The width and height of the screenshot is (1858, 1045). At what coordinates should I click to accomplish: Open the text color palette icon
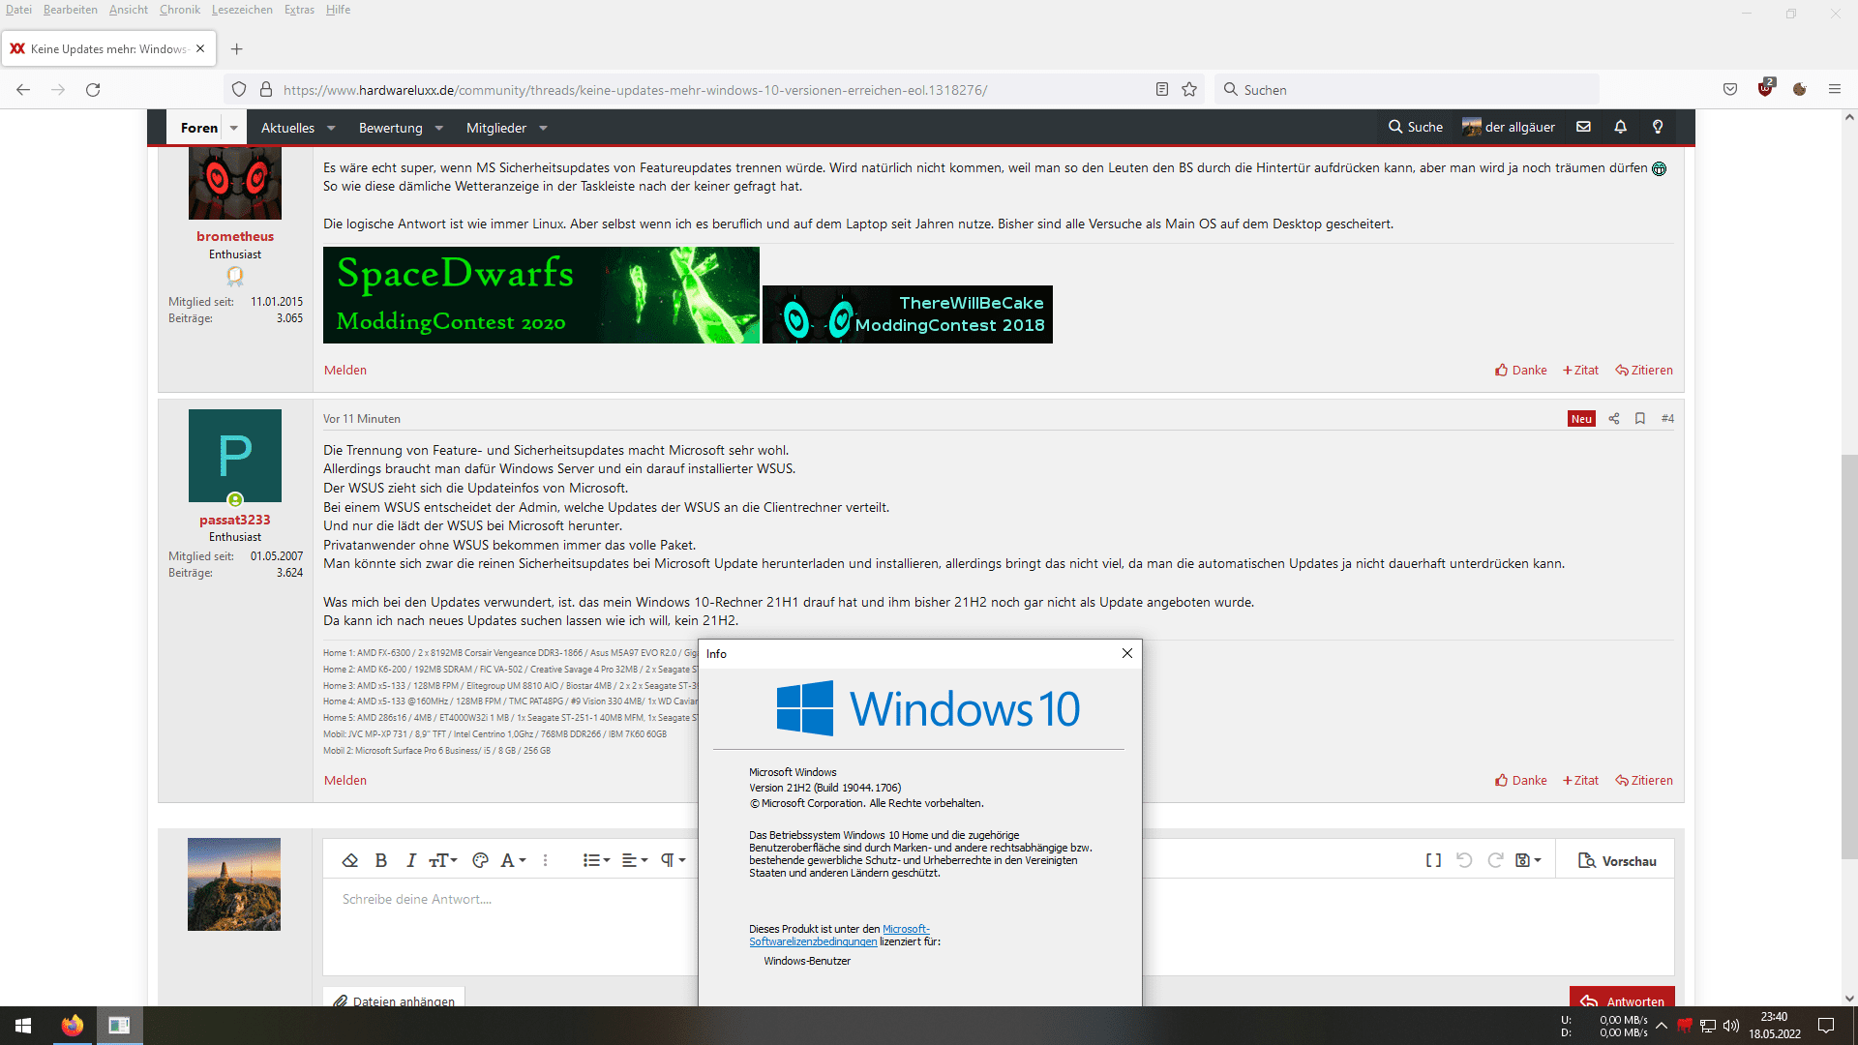pos(480,860)
